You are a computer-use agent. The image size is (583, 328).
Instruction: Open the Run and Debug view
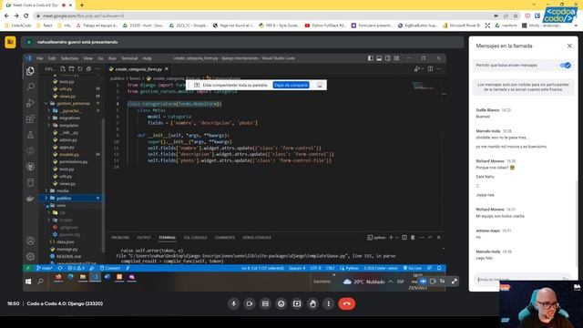click(x=30, y=103)
